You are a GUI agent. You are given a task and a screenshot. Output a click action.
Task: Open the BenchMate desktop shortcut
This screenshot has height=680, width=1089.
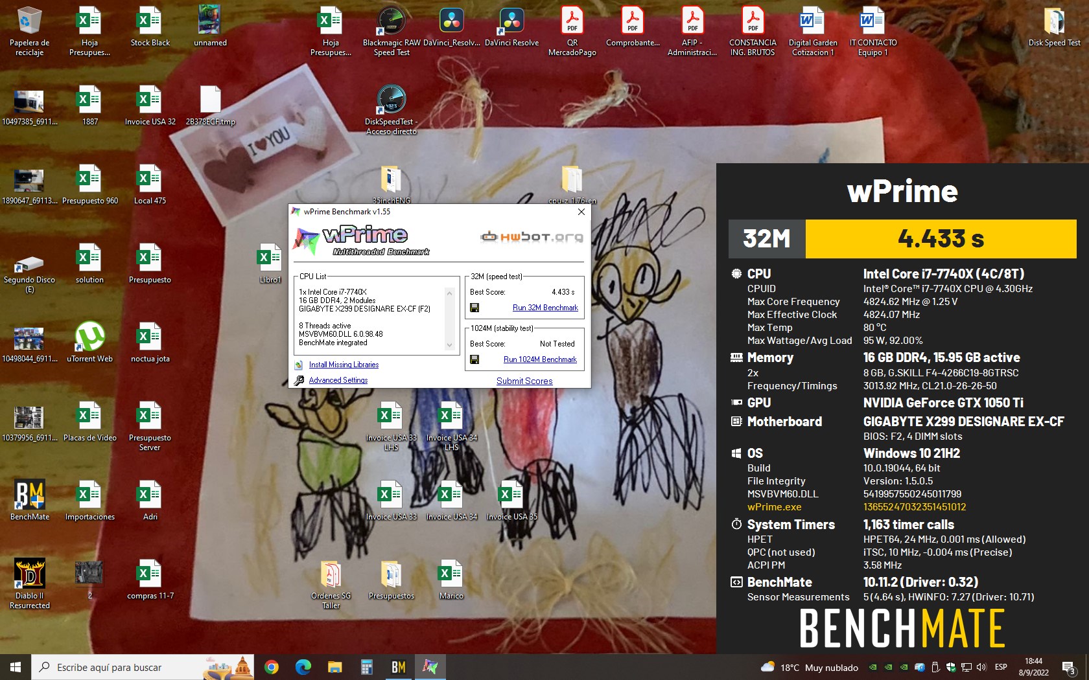point(29,501)
